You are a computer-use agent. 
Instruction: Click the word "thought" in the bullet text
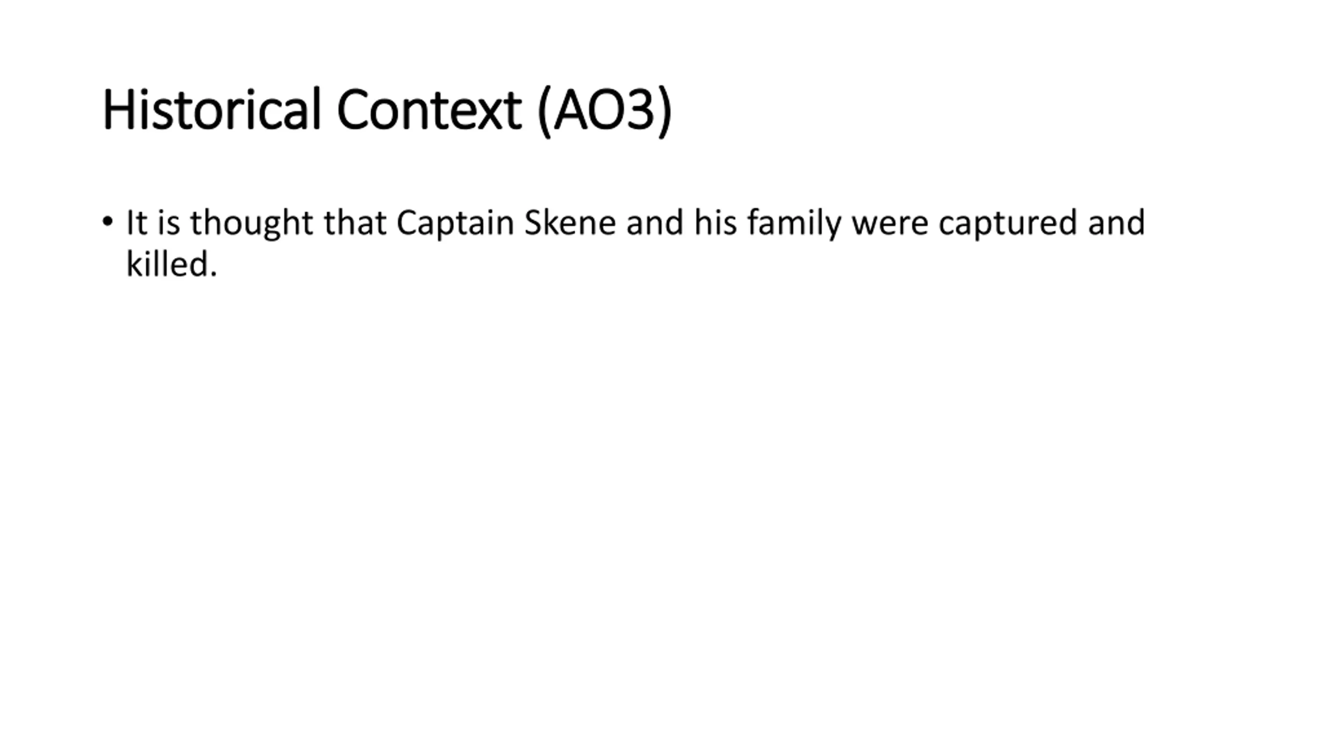[252, 224]
